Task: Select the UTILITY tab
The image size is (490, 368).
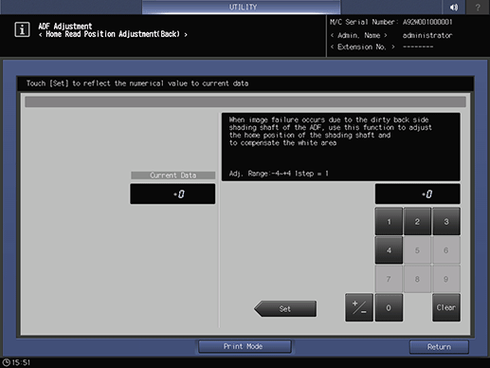Action: point(242,7)
